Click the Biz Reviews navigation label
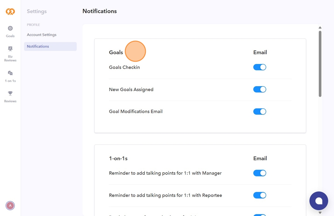Screen dimensions: 334x216 coord(10,58)
